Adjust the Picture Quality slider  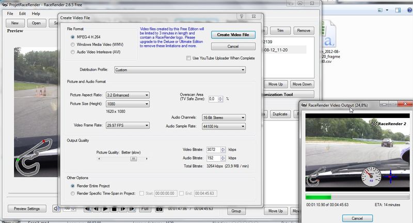pyautogui.click(x=133, y=159)
